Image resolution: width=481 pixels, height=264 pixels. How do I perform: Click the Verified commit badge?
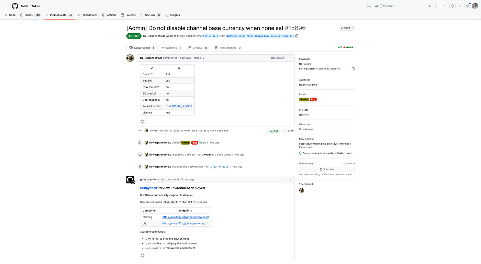click(x=274, y=131)
